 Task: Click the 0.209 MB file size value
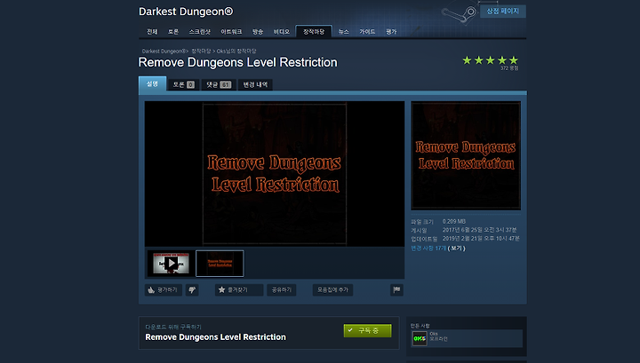click(x=454, y=222)
